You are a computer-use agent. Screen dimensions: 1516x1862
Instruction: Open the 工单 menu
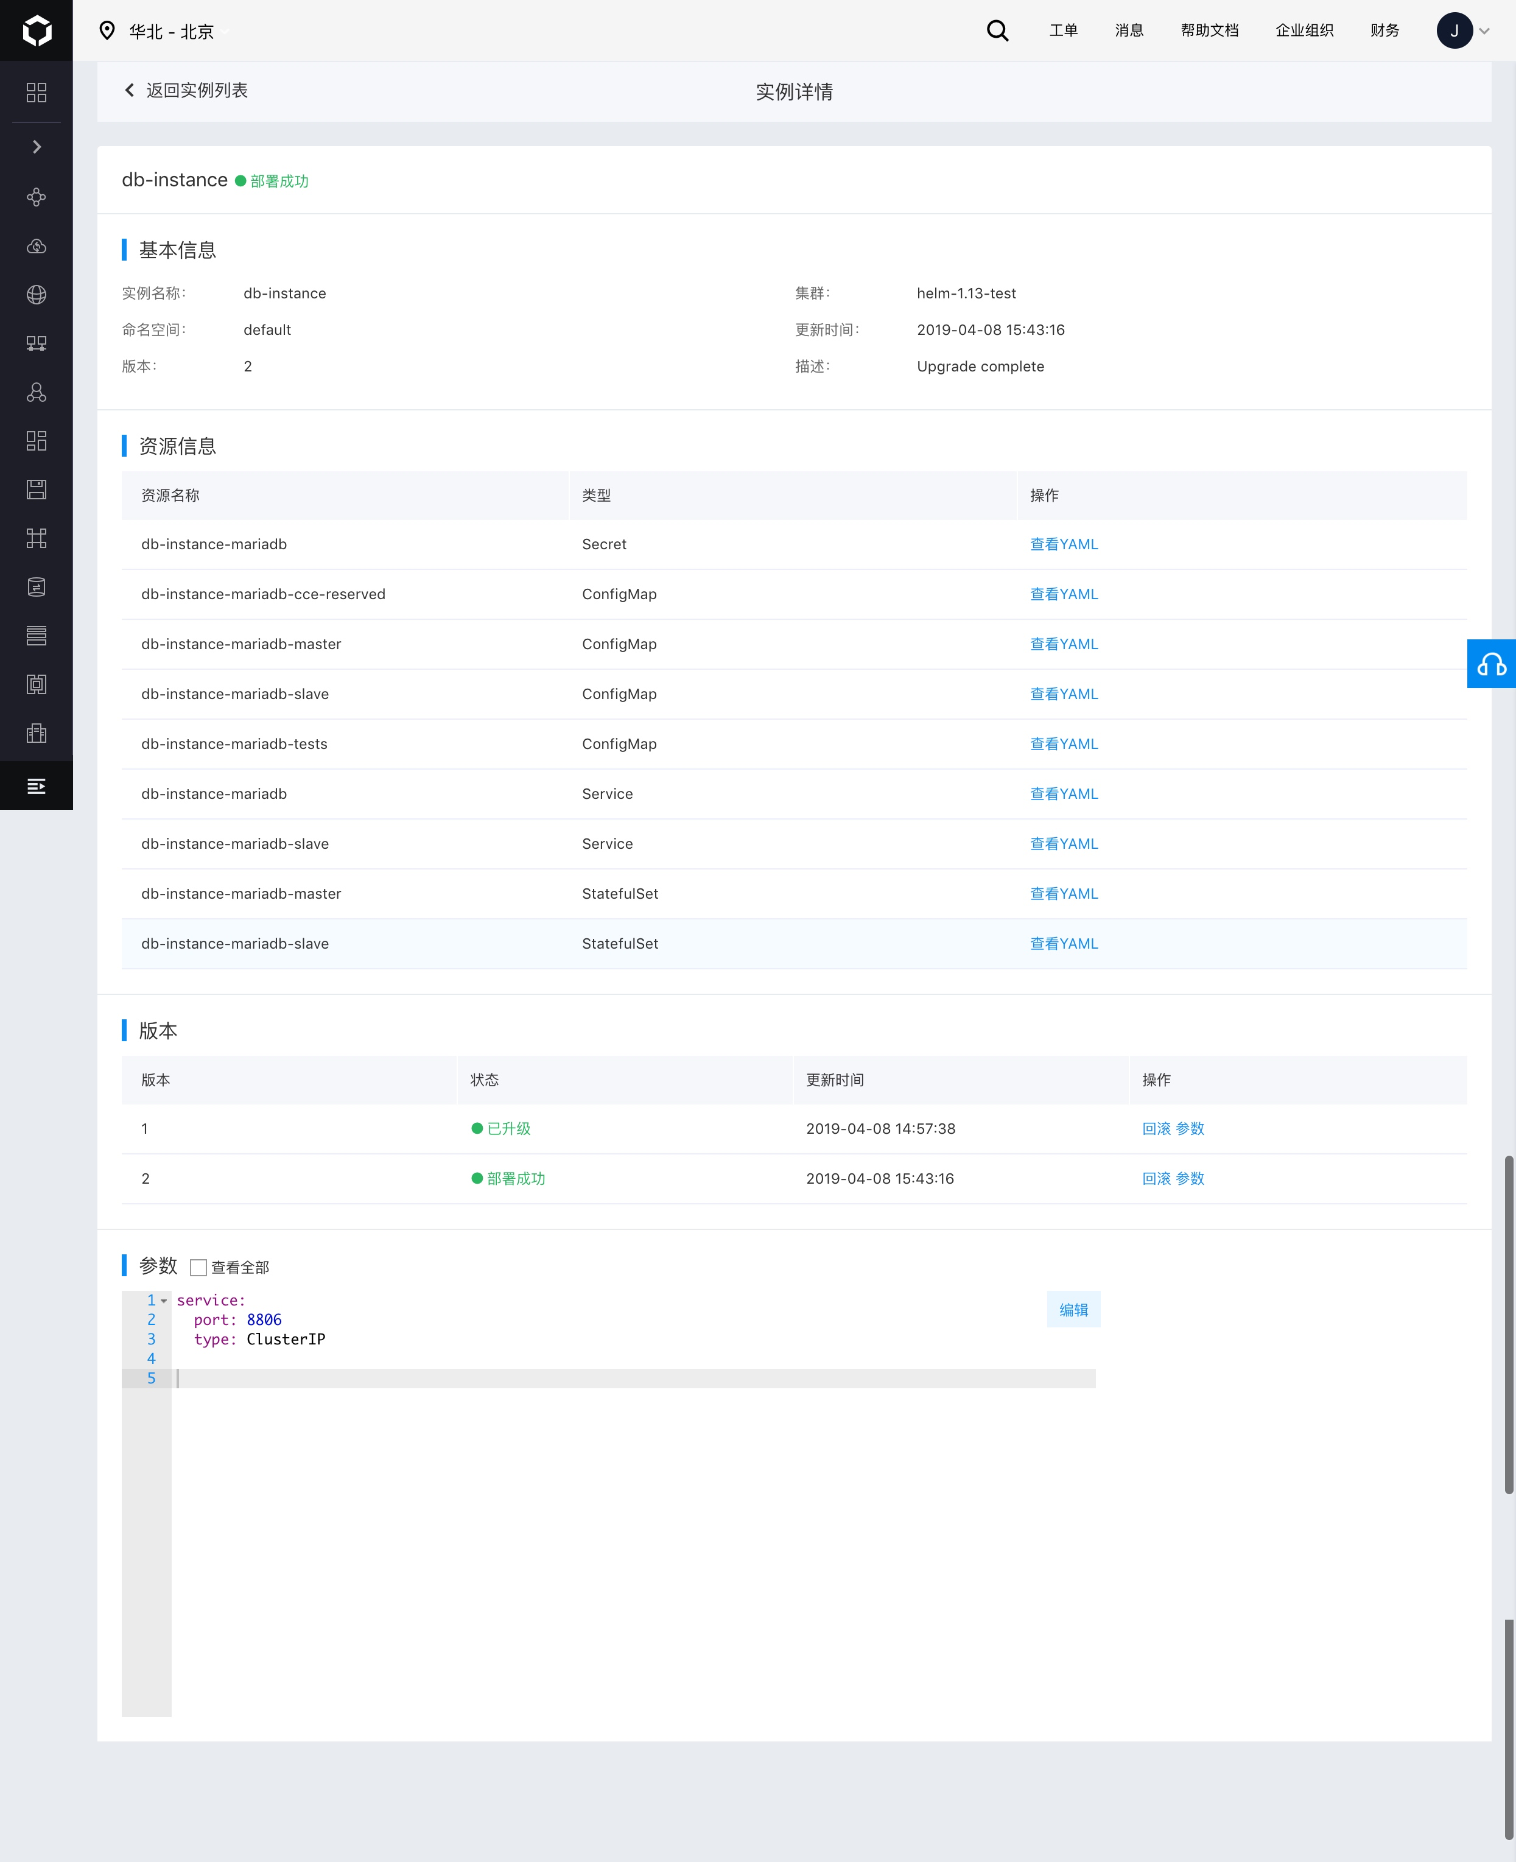1063,30
